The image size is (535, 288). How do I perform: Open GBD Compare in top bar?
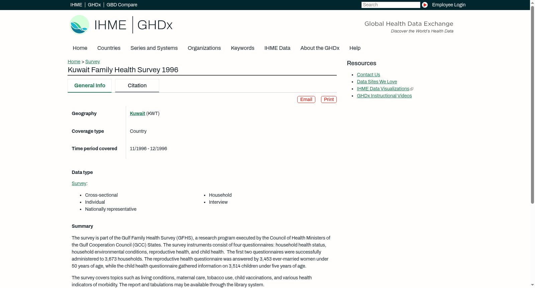point(122,5)
